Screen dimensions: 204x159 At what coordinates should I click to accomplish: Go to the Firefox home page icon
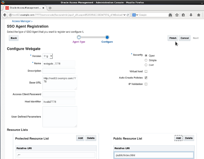click(x=199, y=15)
